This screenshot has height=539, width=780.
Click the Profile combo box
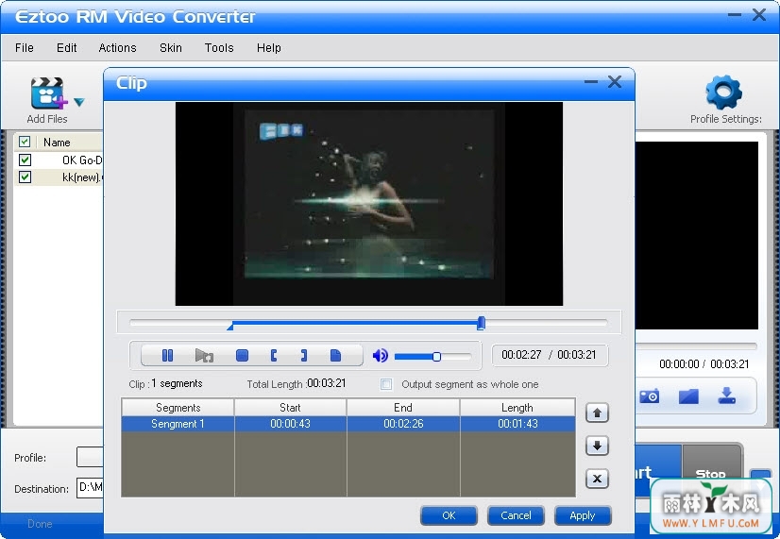coord(90,457)
